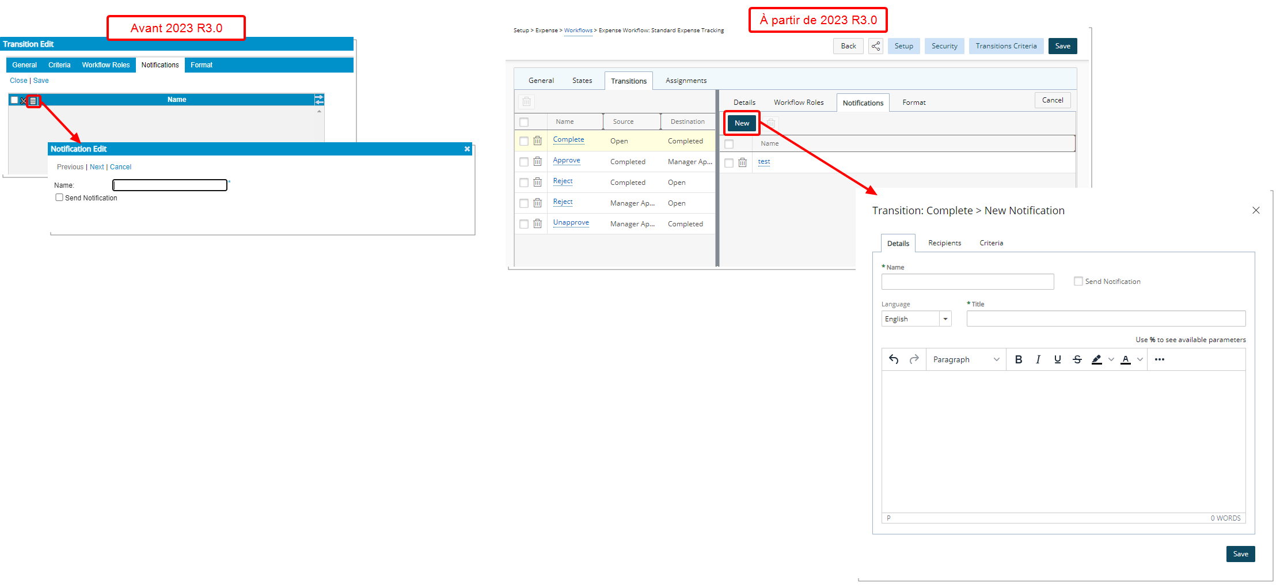Viewport: 1280px width, 588px height.
Task: Click the new notification icon in old grid
Action: click(33, 101)
